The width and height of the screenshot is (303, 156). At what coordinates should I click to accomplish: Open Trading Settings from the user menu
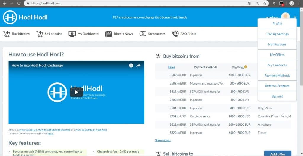[x=277, y=34]
